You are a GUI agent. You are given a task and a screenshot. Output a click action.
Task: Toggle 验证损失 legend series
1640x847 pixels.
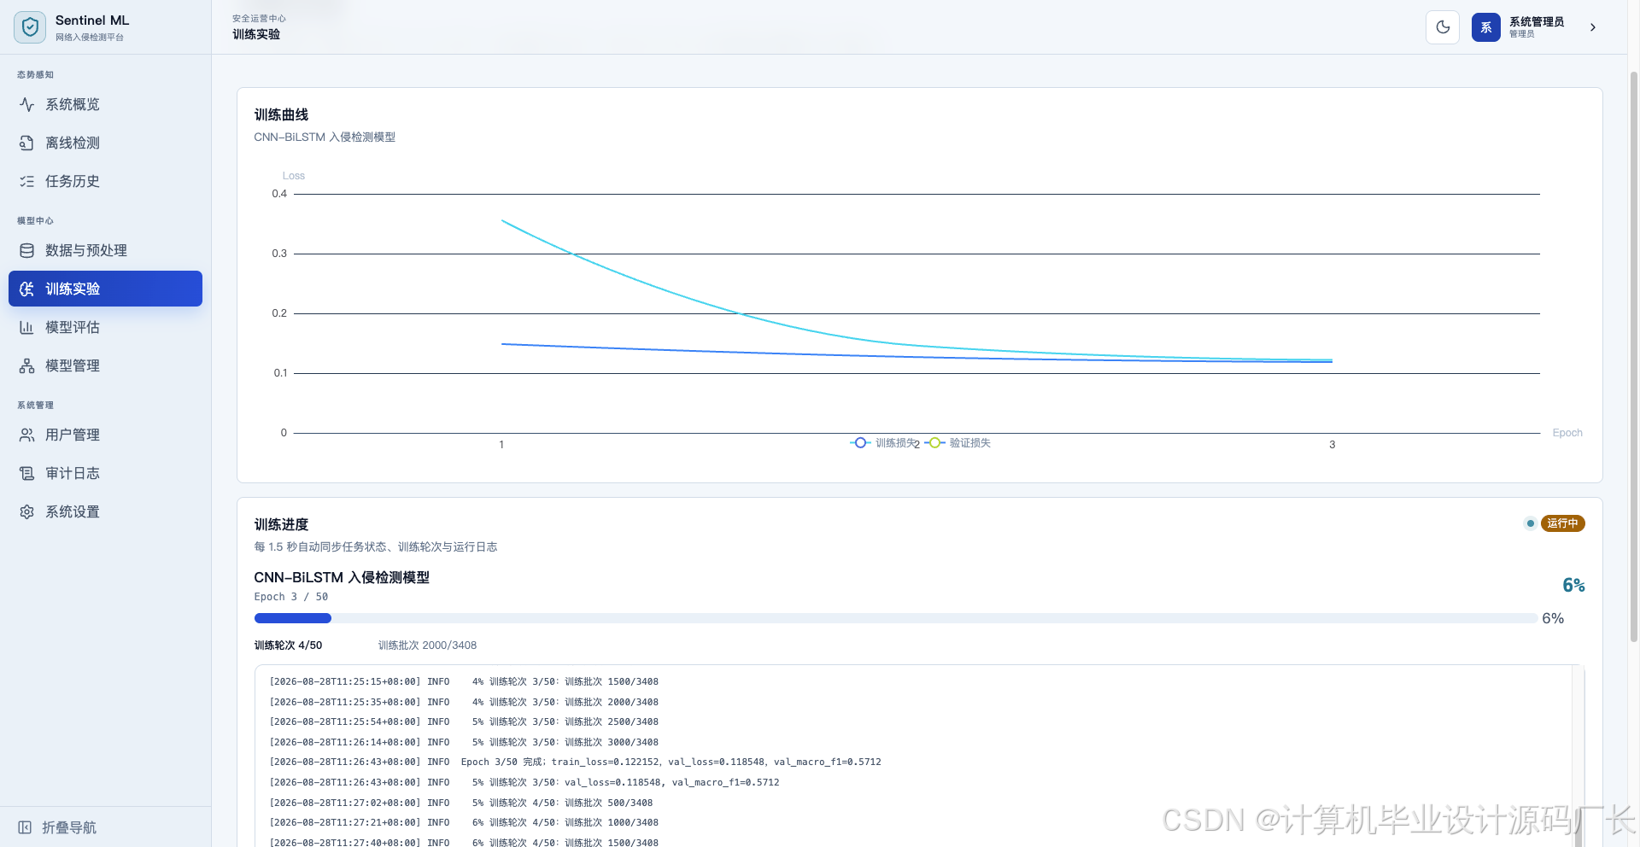(958, 443)
